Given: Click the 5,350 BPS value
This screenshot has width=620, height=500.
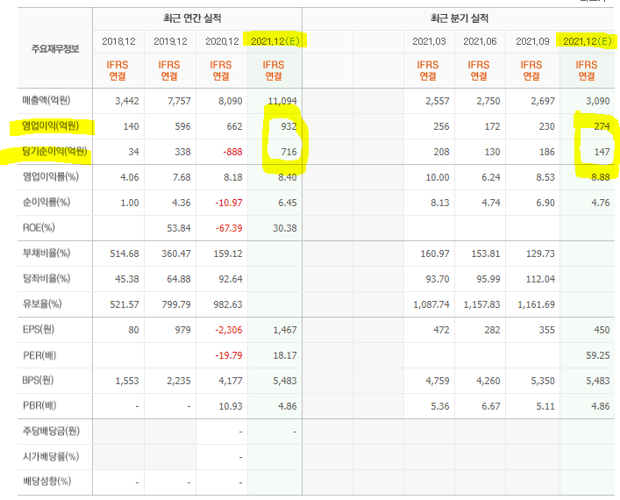Looking at the screenshot, I should (543, 381).
